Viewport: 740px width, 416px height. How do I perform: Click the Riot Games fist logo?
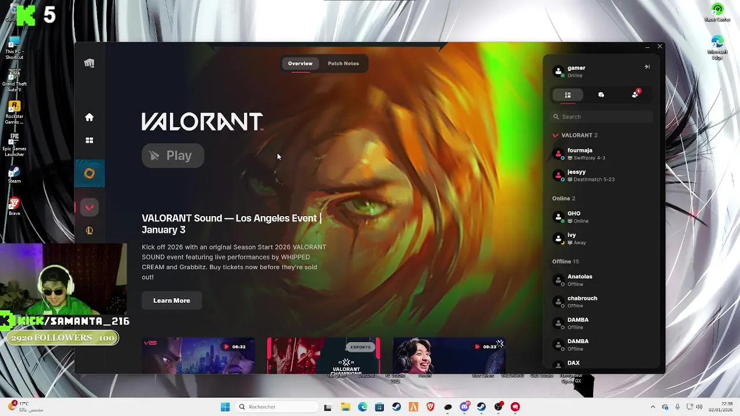(x=89, y=64)
